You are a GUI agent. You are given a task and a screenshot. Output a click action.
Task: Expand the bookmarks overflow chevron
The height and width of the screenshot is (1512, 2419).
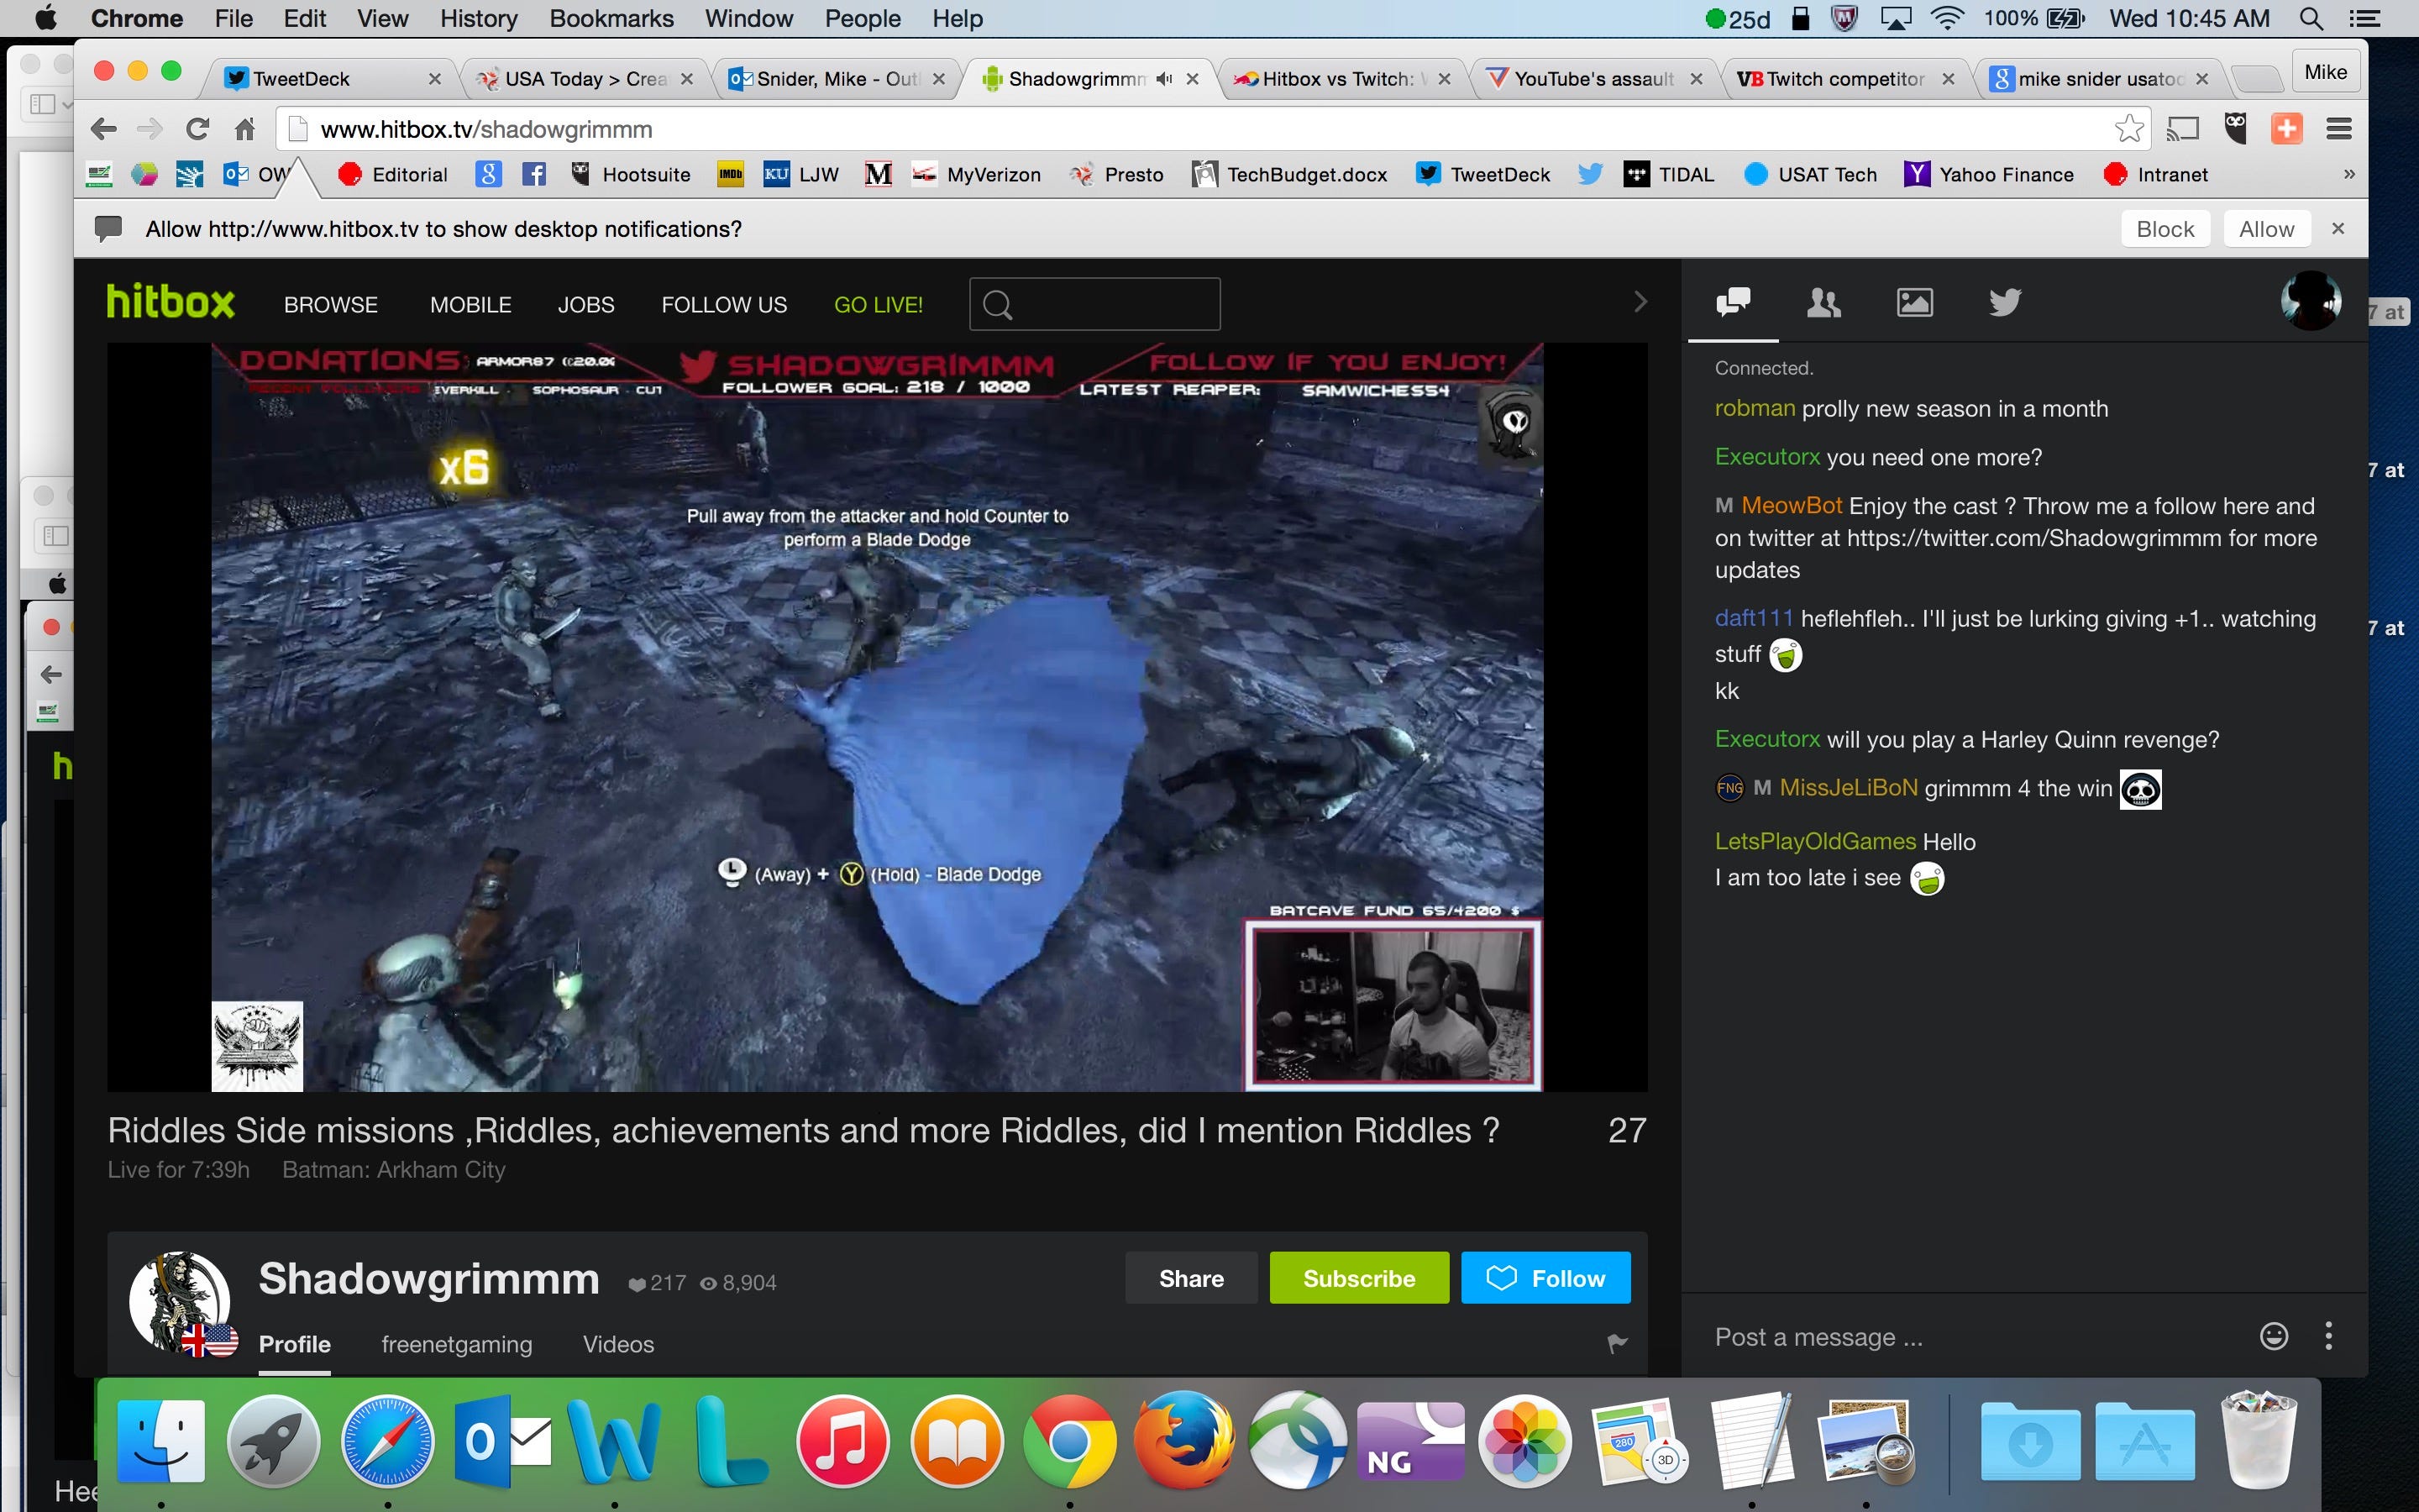(2349, 175)
